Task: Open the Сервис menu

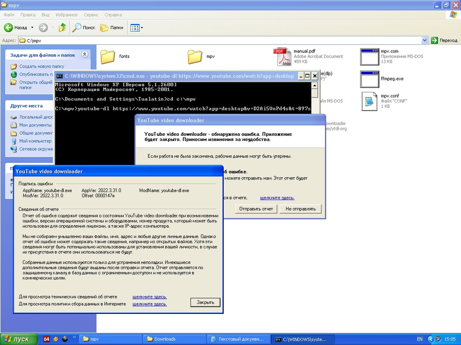Action: (91, 15)
